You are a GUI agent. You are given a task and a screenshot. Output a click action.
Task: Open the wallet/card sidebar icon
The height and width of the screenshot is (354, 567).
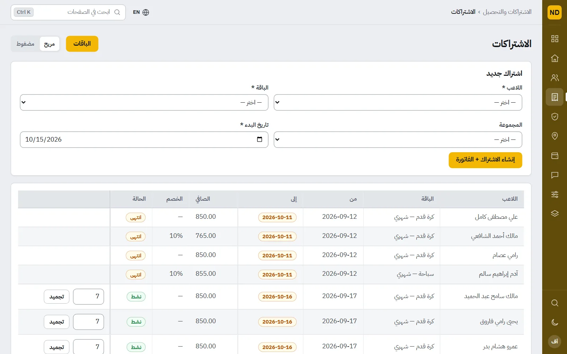pyautogui.click(x=555, y=155)
